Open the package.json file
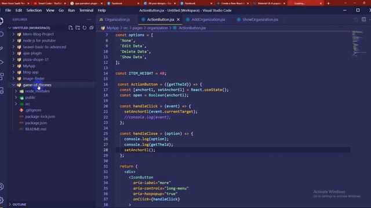Image resolution: width=371 pixels, height=208 pixels. (x=36, y=123)
